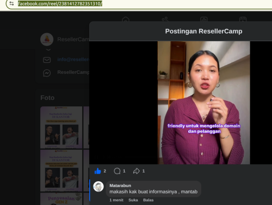Click the ResellerCamp reel video
The image size is (272, 205).
pyautogui.click(x=203, y=102)
